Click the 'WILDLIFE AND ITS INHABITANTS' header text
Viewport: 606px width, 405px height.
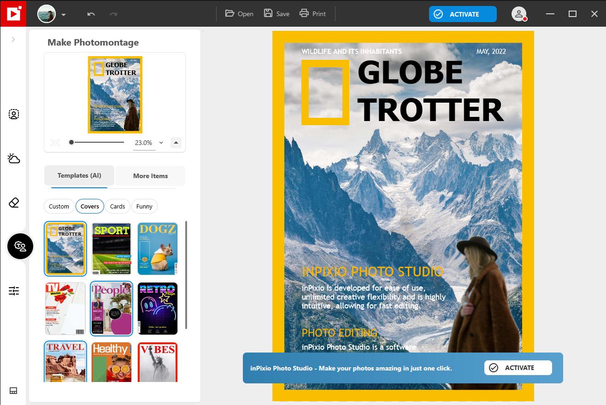point(352,52)
